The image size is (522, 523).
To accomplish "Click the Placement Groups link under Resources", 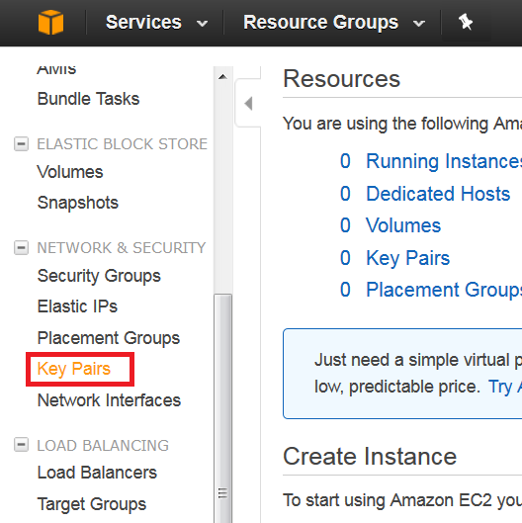I will point(444,290).
